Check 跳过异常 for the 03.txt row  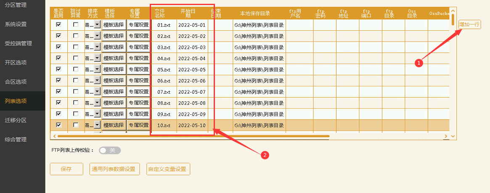coord(76,47)
